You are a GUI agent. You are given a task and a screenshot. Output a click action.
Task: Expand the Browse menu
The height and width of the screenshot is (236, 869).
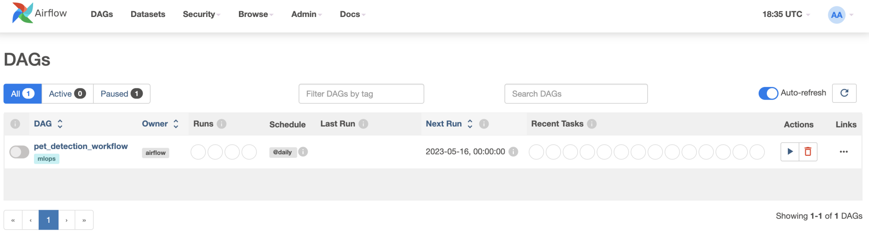(255, 14)
